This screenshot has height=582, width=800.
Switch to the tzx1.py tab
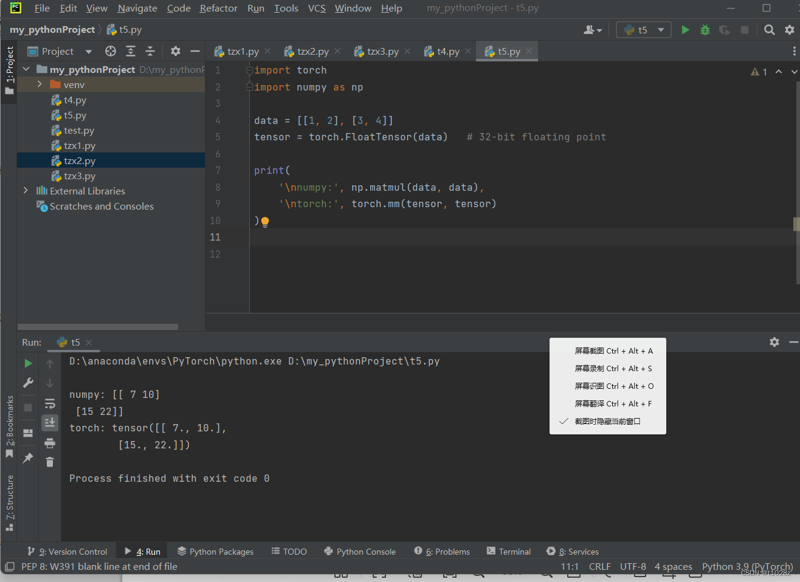(242, 51)
